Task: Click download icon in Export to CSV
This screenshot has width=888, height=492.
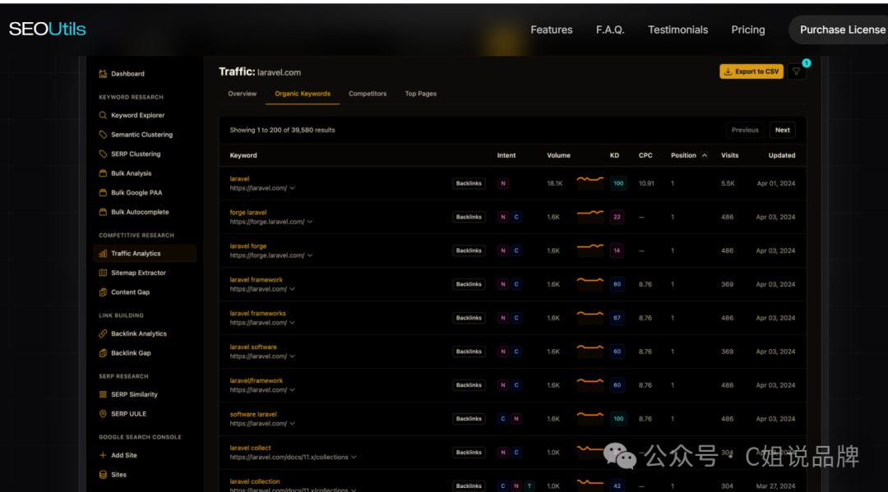Action: pyautogui.click(x=728, y=71)
